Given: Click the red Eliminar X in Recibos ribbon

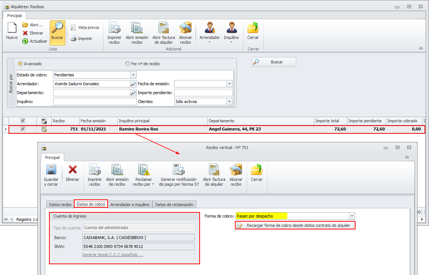Looking at the screenshot, I should coord(25,33).
